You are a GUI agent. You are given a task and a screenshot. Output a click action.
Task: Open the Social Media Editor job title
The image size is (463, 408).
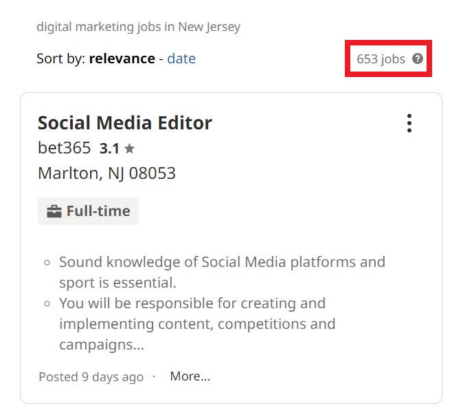tap(124, 122)
